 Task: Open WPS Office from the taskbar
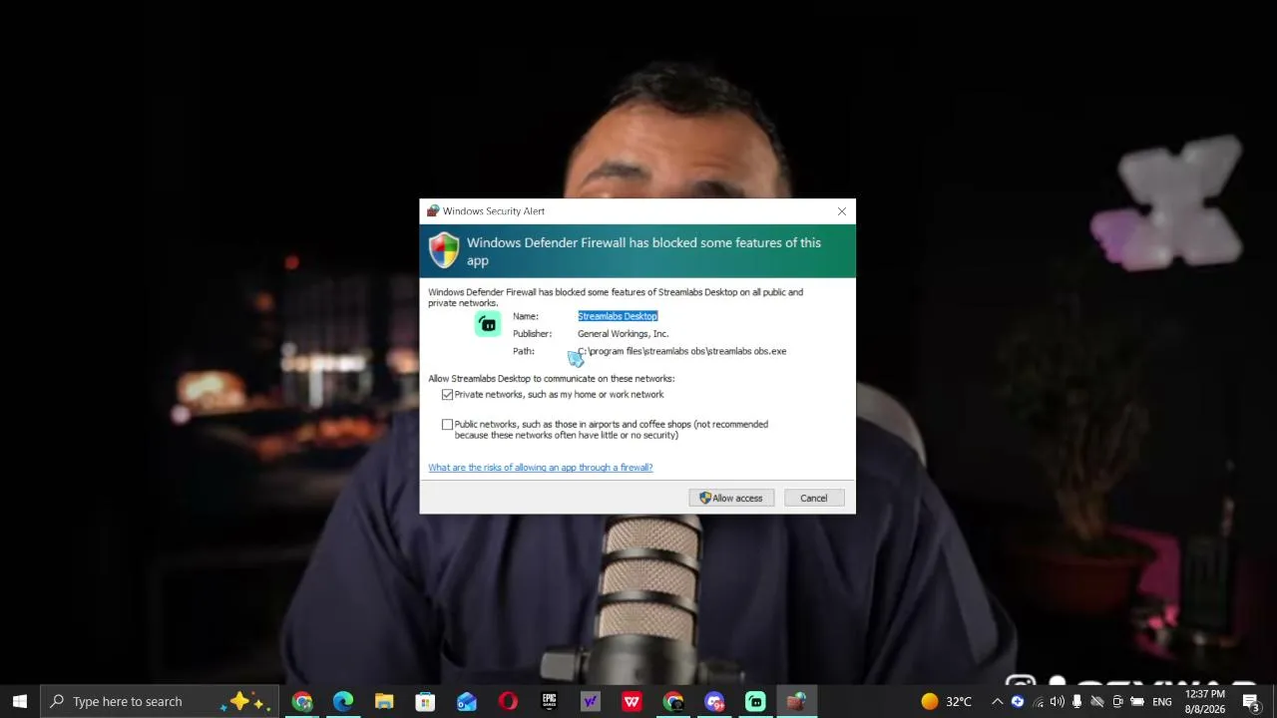click(632, 701)
